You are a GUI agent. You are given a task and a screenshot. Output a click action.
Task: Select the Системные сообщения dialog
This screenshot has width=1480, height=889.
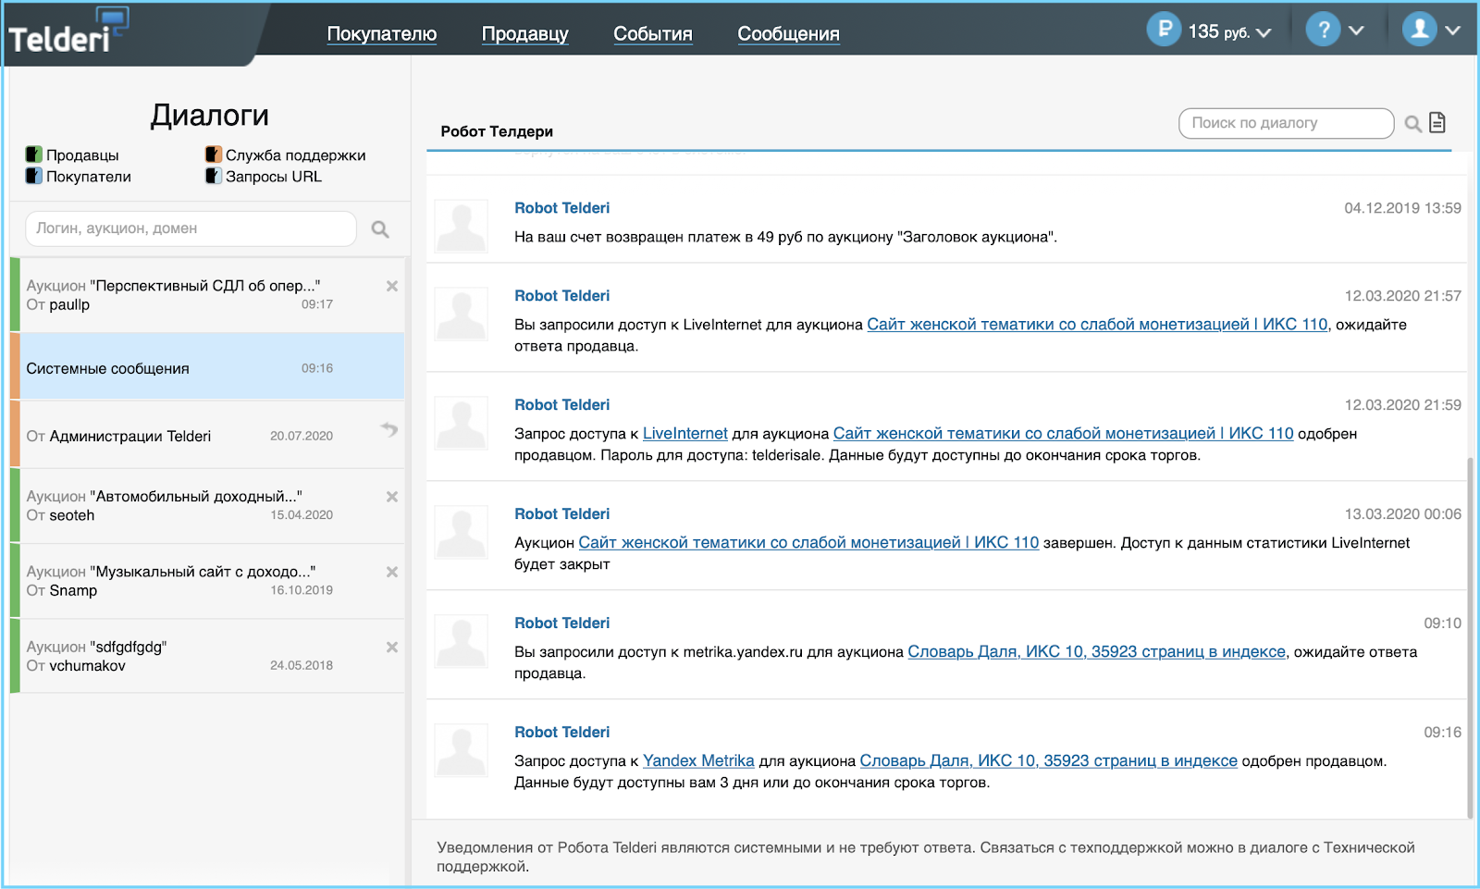click(x=207, y=366)
